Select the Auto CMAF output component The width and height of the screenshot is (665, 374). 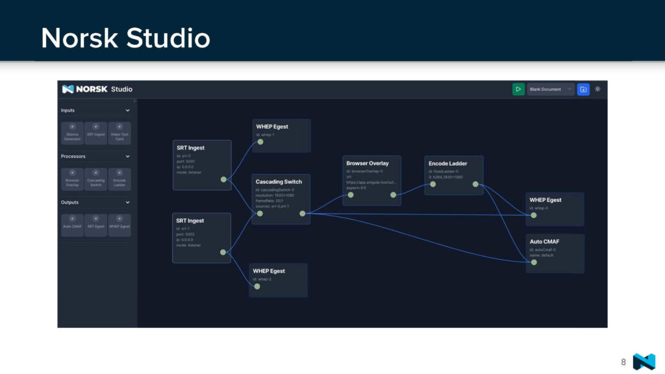point(72,225)
